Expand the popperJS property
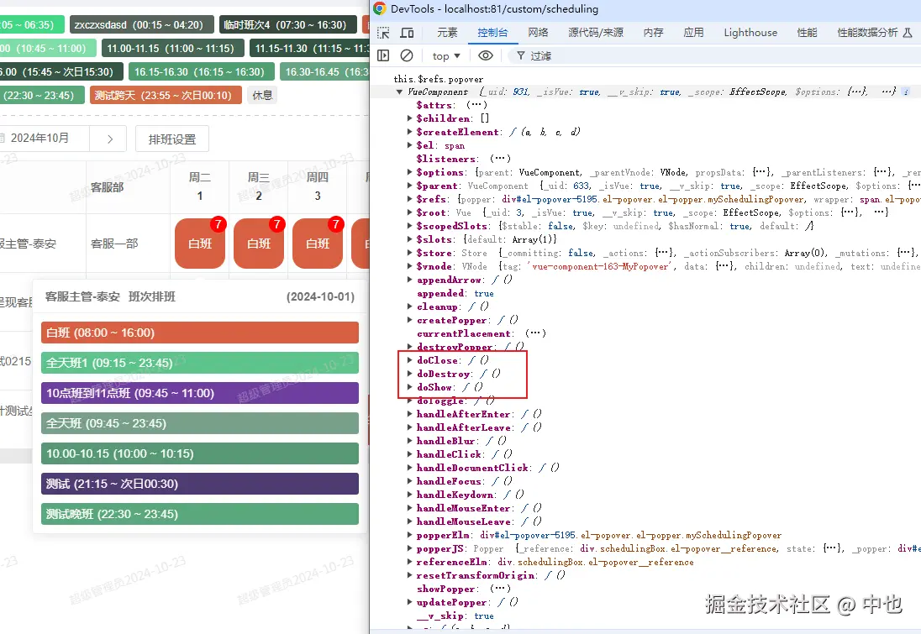 point(409,548)
